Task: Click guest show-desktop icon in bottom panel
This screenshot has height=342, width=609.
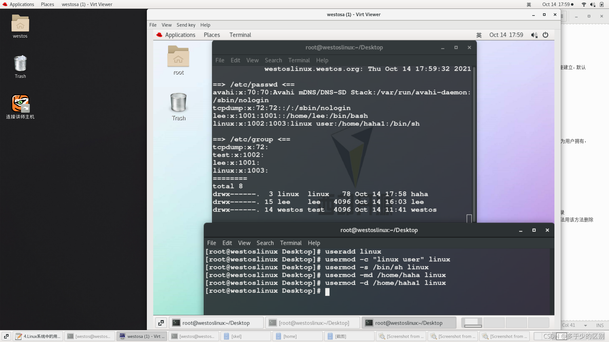Action: [x=161, y=323]
